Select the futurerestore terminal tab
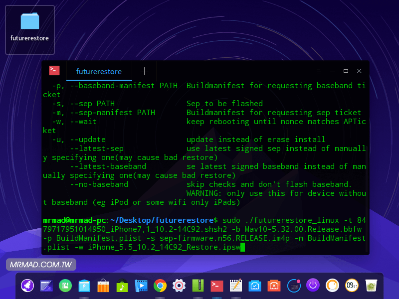Viewport: 399px width, 299px height. 99,71
